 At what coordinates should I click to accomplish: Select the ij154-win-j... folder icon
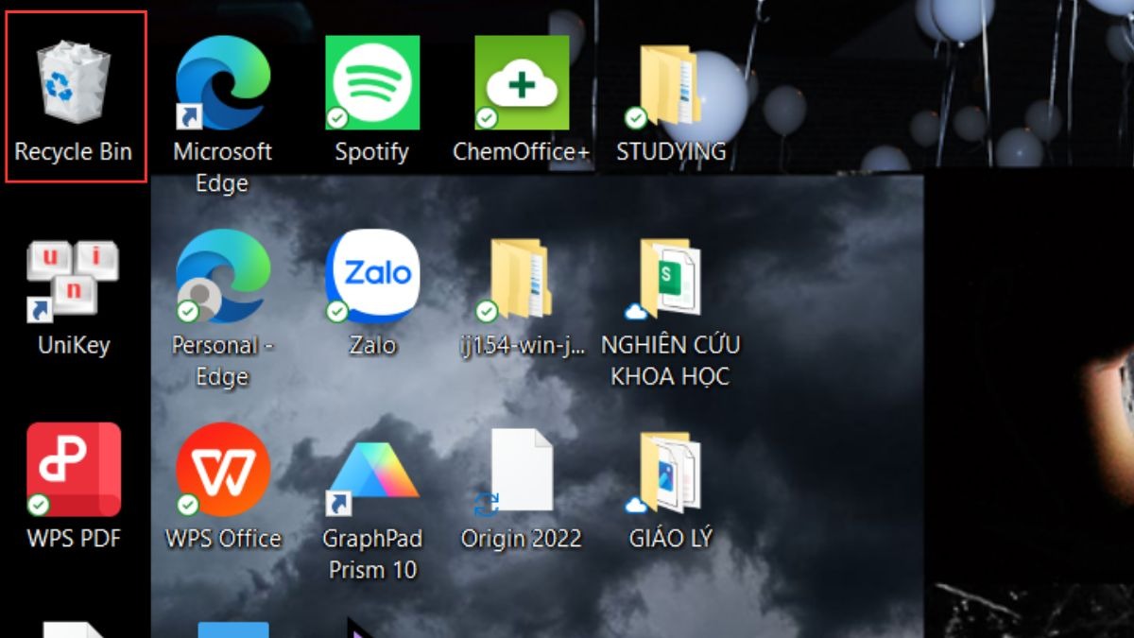pos(515,279)
